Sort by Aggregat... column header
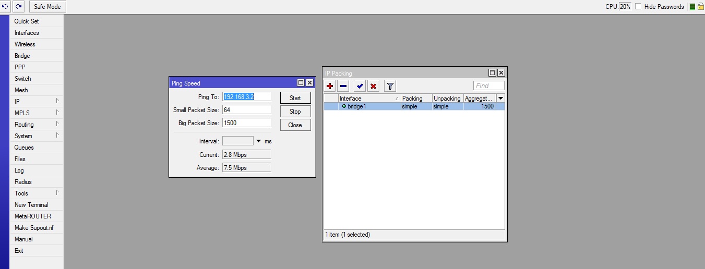This screenshot has height=269, width=705. pyautogui.click(x=479, y=99)
